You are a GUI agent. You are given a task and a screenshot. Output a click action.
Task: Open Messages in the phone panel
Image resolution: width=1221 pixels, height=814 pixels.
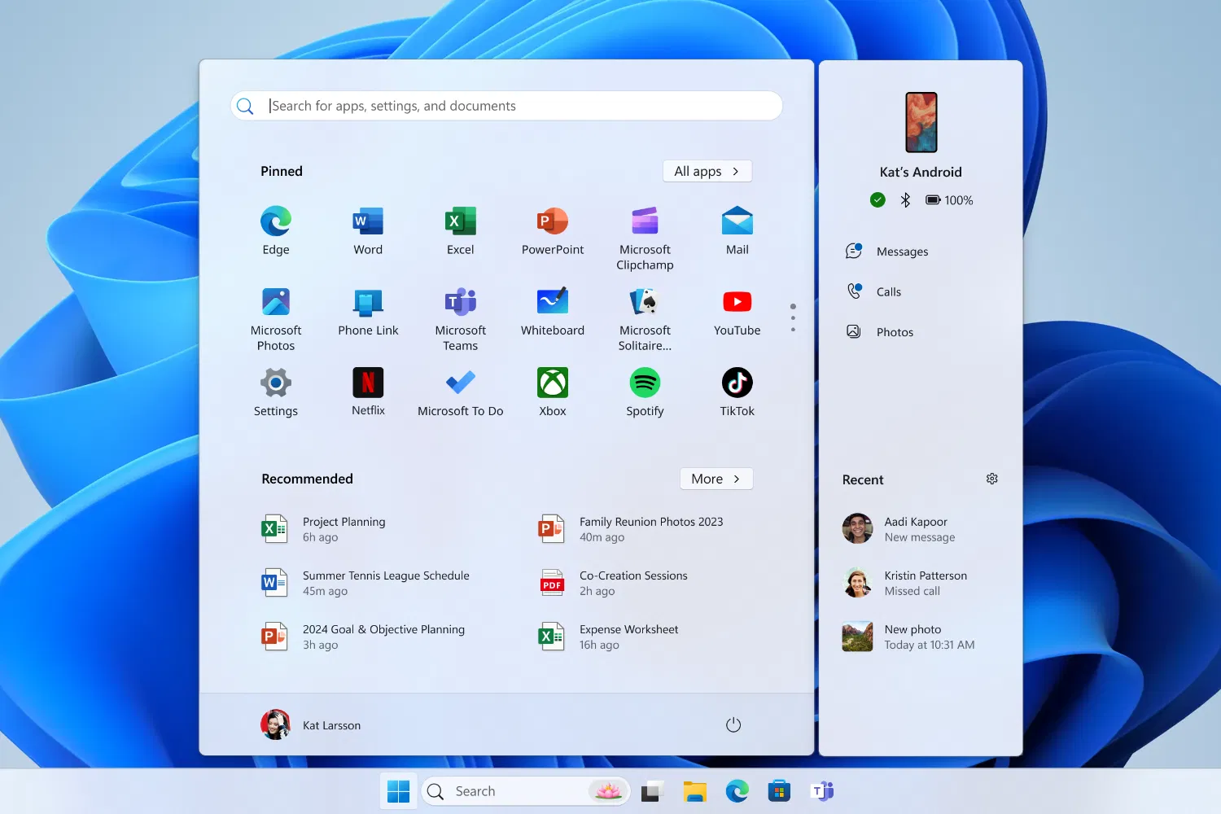point(887,252)
